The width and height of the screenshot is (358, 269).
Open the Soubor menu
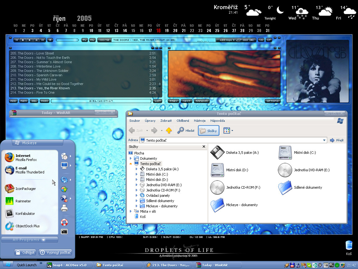tap(135, 120)
